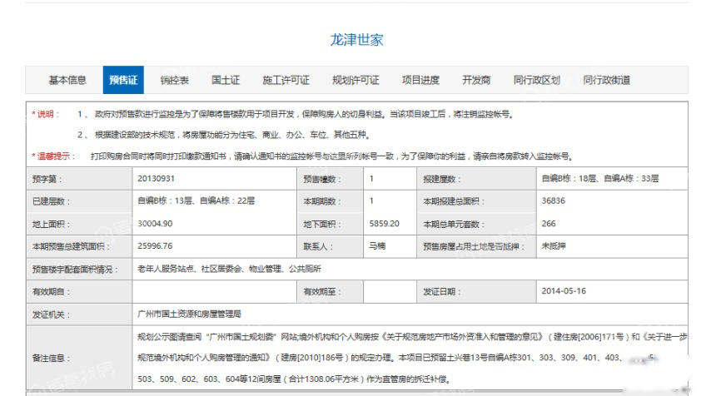This screenshot has height=396, width=716.
Task: Select value 自编B栋：13层、自编A栋：22层
Action: [x=196, y=200]
